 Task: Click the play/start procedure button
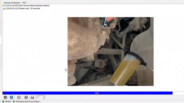pyautogui.click(x=5, y=97)
